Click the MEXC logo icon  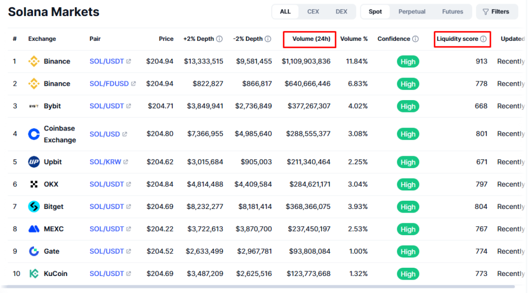coord(34,229)
